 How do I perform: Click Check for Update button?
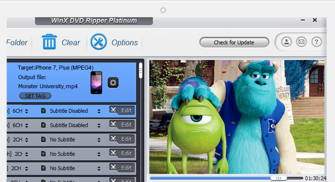click(234, 42)
